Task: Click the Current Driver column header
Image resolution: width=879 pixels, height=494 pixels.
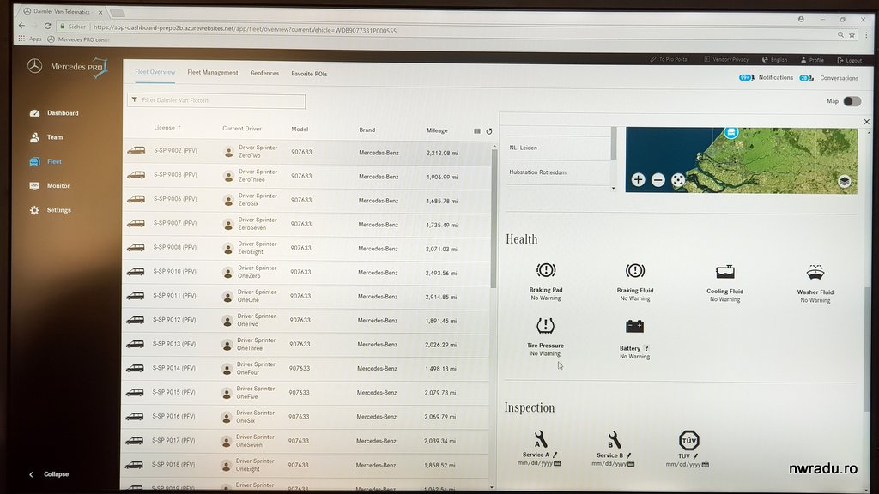Action: [x=241, y=129]
